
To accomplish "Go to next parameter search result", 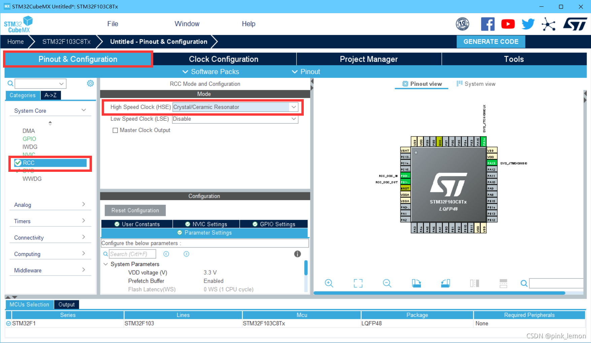I will click(186, 254).
